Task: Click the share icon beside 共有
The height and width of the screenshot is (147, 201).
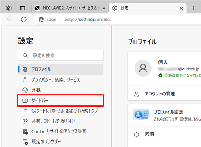Action: (25, 121)
